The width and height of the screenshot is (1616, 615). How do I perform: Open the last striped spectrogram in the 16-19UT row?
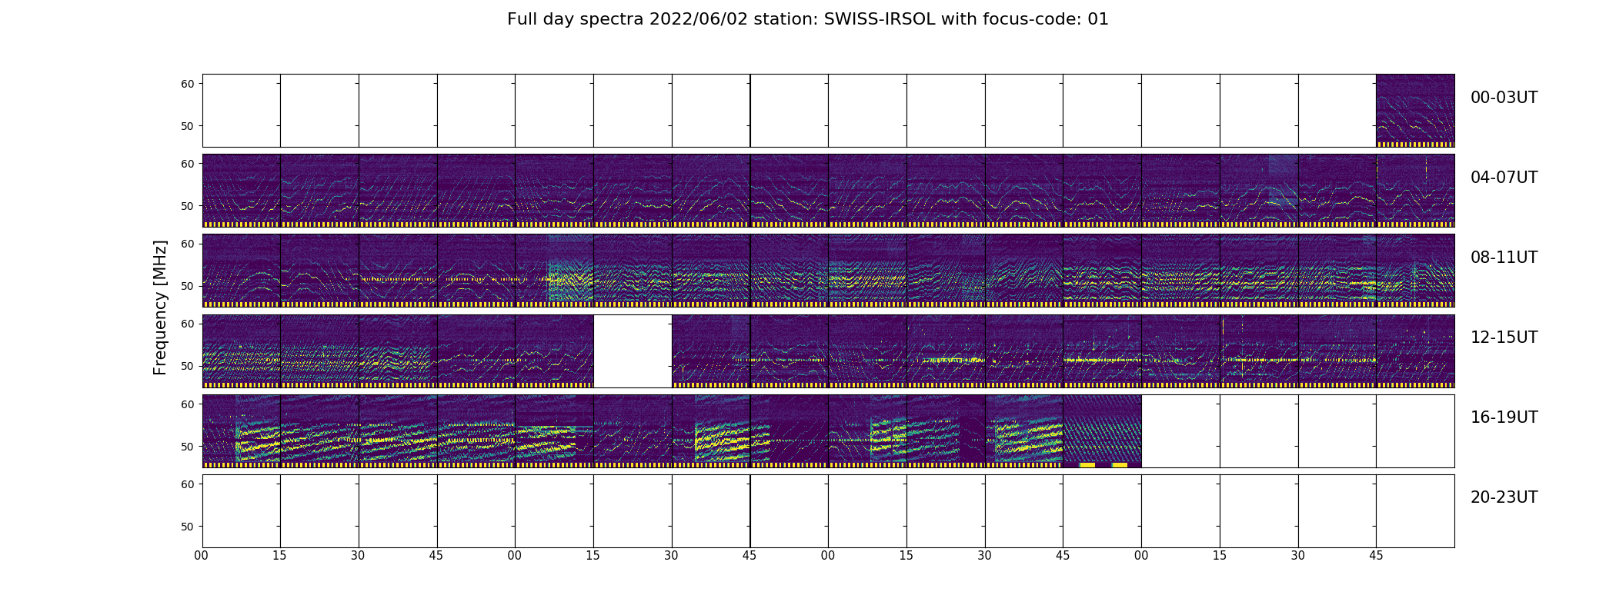1102,431
